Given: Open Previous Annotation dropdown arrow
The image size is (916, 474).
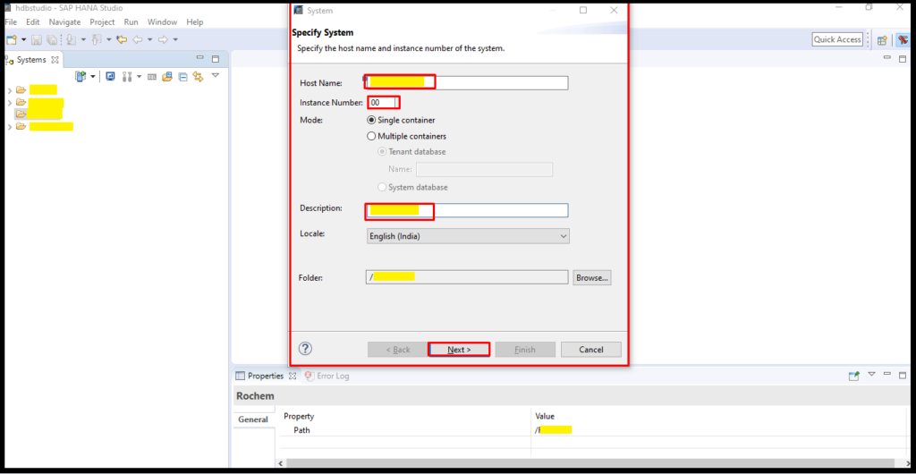Looking at the screenshot, I should [108, 39].
